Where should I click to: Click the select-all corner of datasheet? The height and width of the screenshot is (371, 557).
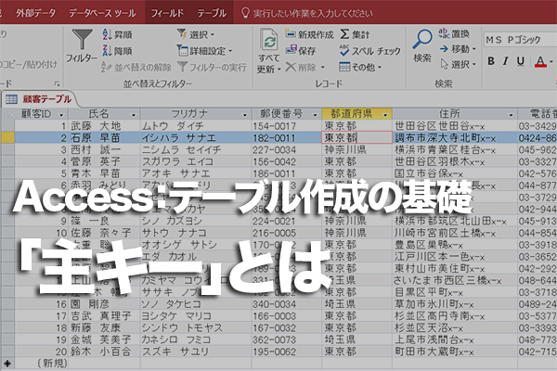point(7,114)
